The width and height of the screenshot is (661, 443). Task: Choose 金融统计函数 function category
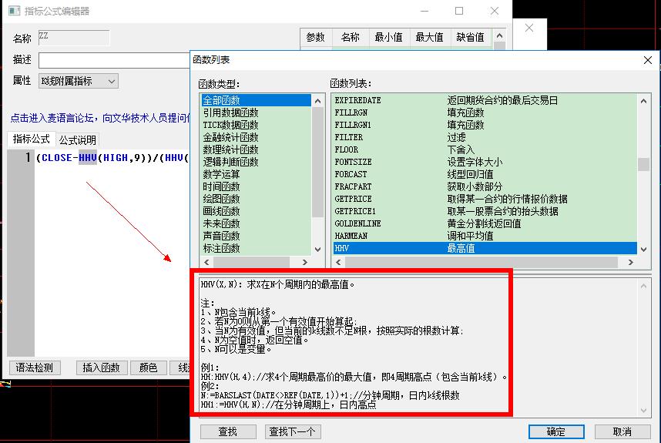click(x=230, y=137)
